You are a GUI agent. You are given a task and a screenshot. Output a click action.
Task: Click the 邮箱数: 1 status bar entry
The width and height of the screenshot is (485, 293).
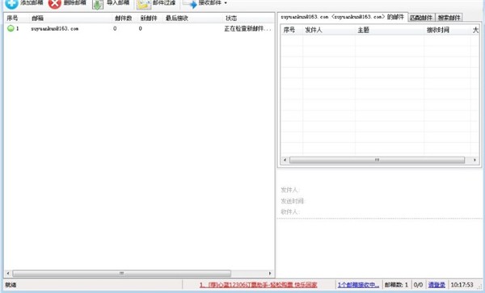396,285
